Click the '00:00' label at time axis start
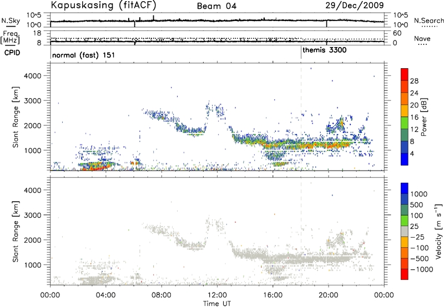This screenshot has height=307, width=444. 51,295
